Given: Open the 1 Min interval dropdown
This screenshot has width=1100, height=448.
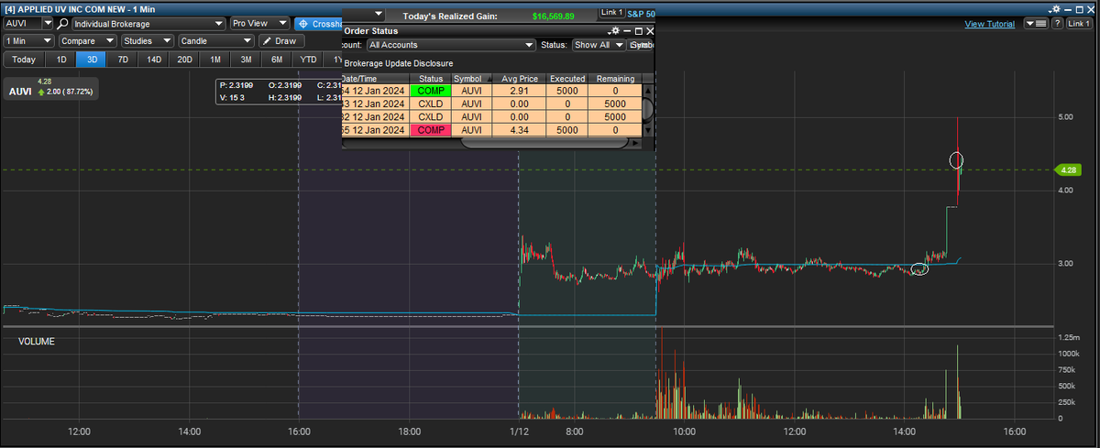Looking at the screenshot, I should pos(28,40).
